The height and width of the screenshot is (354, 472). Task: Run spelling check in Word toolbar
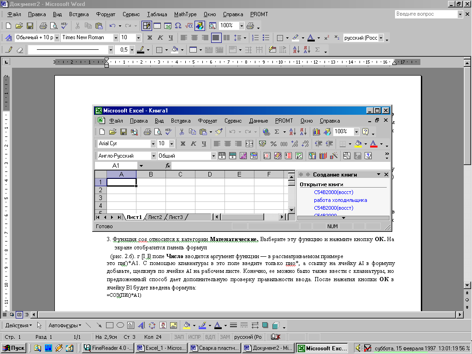[x=64, y=26]
